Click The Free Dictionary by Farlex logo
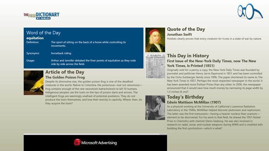 41,16
